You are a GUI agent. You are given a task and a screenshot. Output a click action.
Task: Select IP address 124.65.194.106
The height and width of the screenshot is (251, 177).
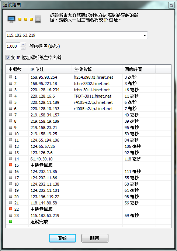(45, 140)
